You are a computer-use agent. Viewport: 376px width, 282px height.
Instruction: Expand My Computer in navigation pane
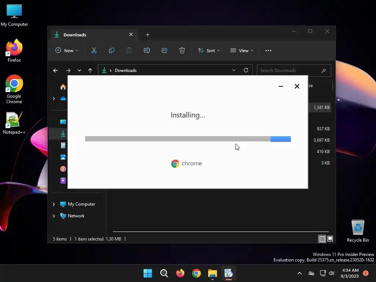point(54,204)
